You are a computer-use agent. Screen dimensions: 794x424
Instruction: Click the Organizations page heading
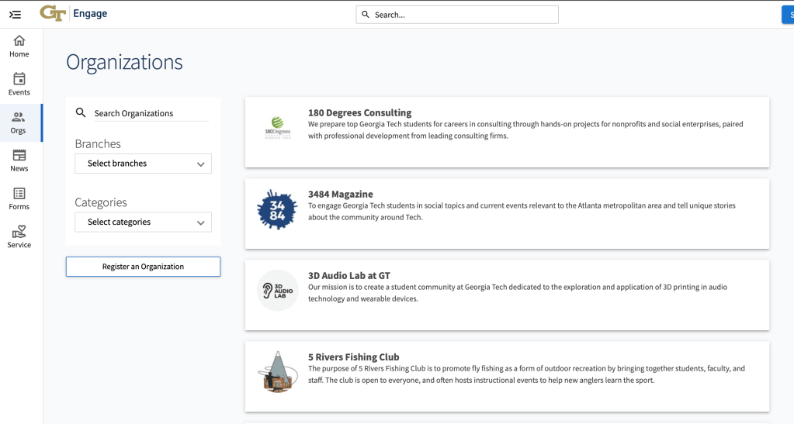tap(124, 62)
